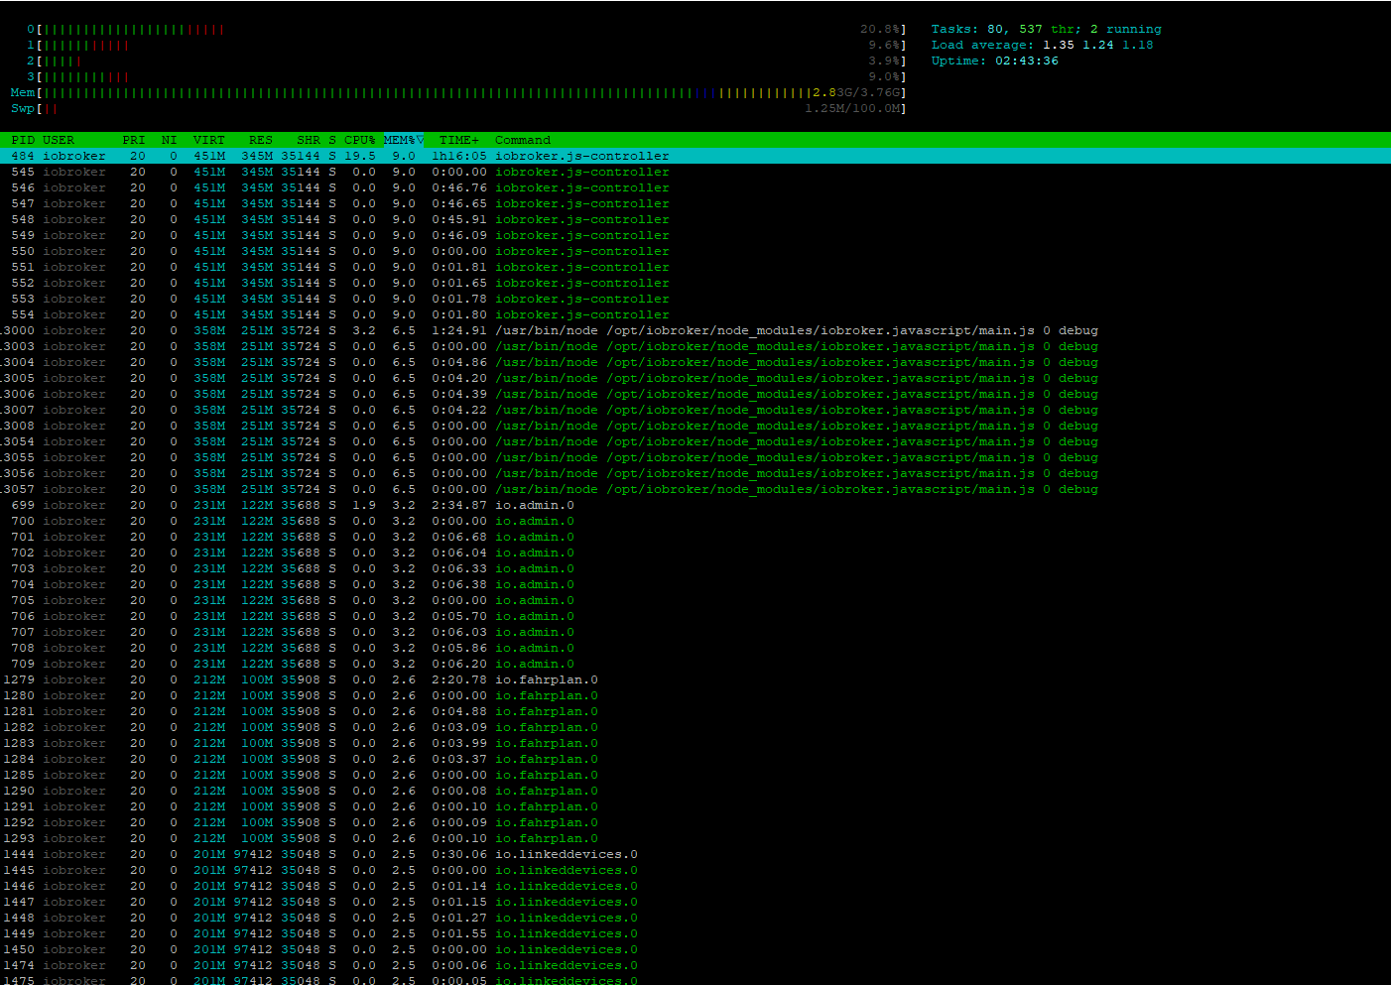Select process 1279 io.fahrplan.0 row
Viewport: 1391px width, 985px height.
[x=695, y=679]
